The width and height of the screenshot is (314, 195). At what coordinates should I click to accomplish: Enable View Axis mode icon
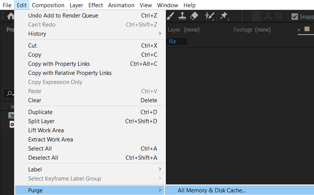279,16
